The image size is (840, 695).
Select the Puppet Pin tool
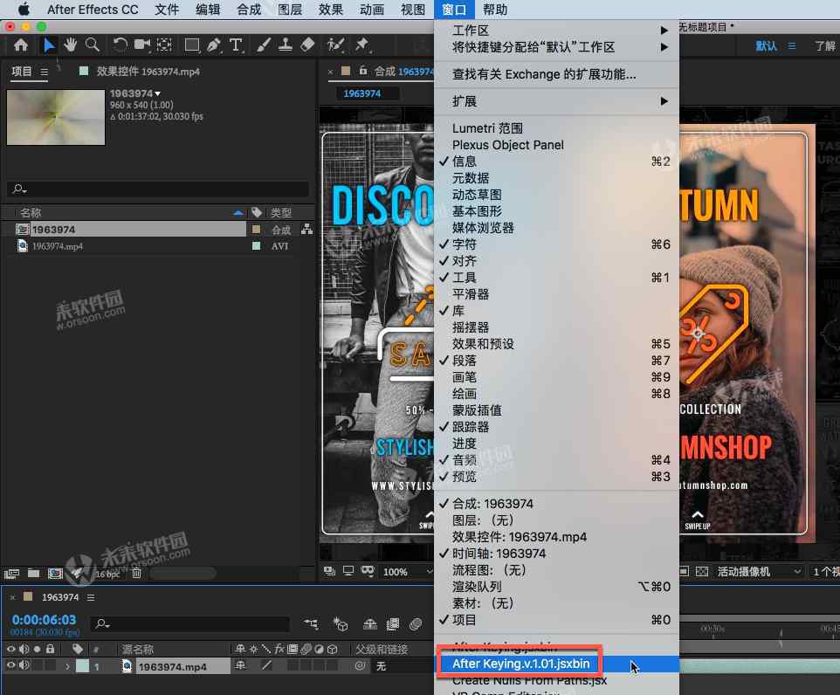pos(362,45)
